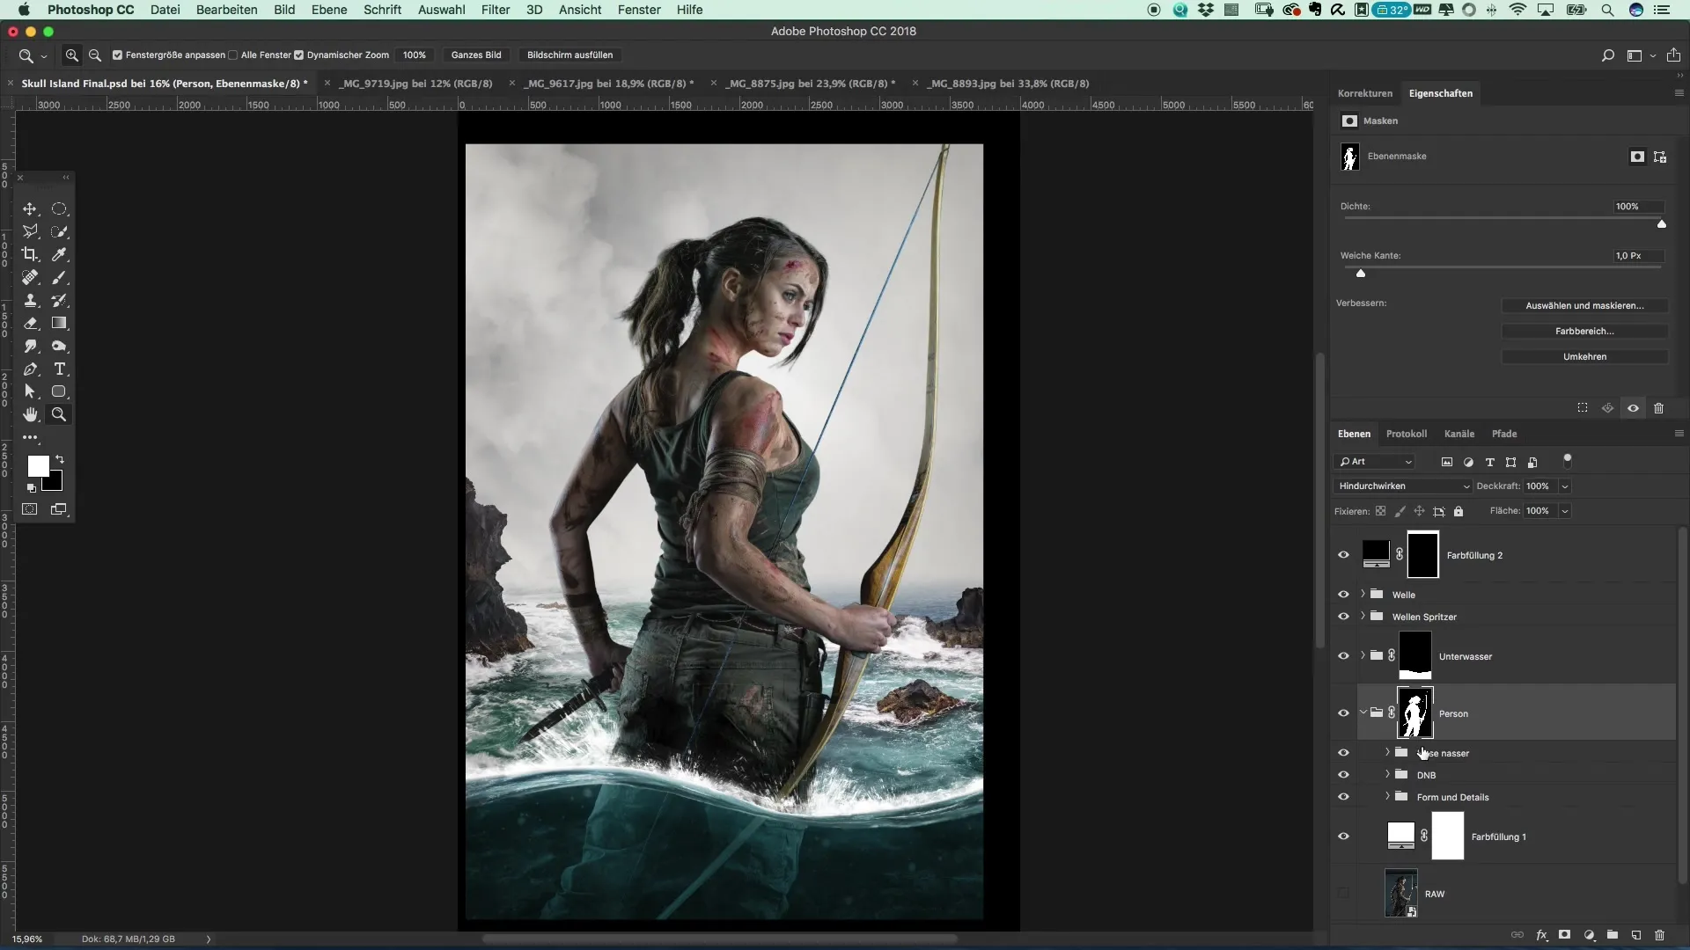Image resolution: width=1690 pixels, height=950 pixels.
Task: Select the Elliptical Marquee tool
Action: pos(59,209)
